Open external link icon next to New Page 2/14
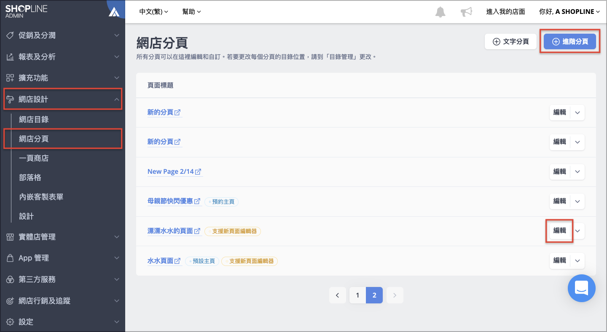 coord(198,172)
